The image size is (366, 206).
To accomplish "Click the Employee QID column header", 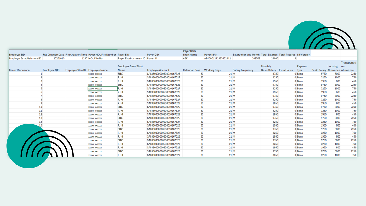I will pos(51,70).
